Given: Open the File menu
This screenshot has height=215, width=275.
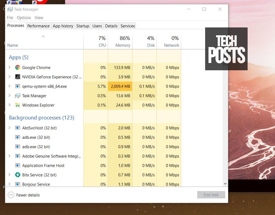Looking at the screenshot, I should pyautogui.click(x=10, y=18).
